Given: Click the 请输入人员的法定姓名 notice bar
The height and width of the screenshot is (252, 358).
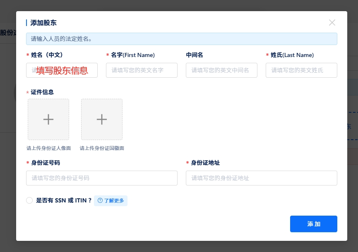Looking at the screenshot, I should click(x=182, y=38).
